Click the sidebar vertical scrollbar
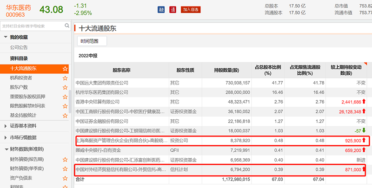 70,102
